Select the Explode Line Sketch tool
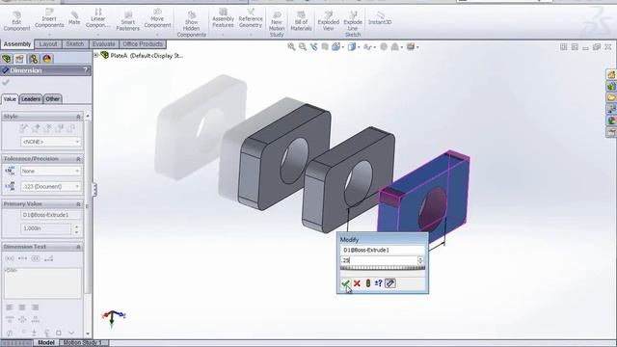The width and height of the screenshot is (617, 347). click(x=353, y=24)
